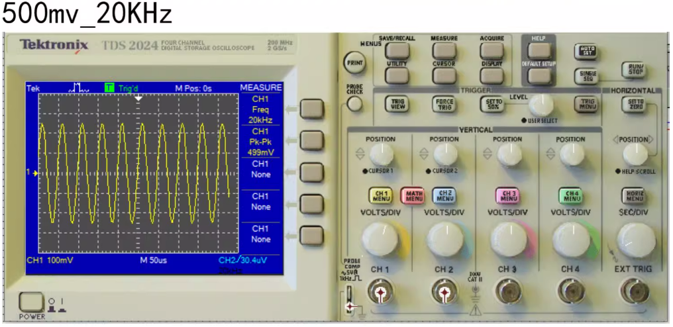Toggle channel 1 with CH 1 MENU
Viewport: 673px width, 327px height.
coord(380,195)
